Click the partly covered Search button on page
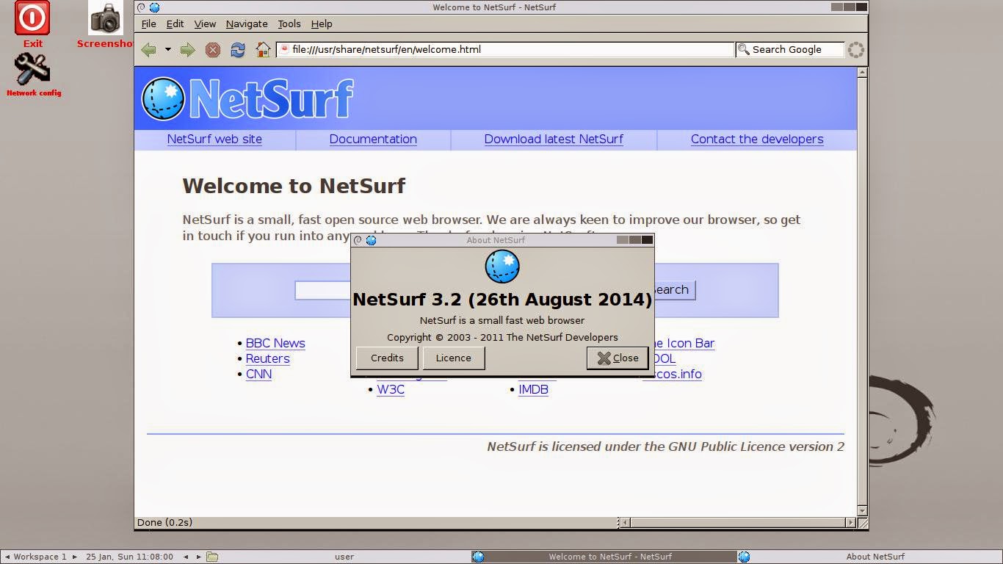The height and width of the screenshot is (564, 1003). coord(674,290)
